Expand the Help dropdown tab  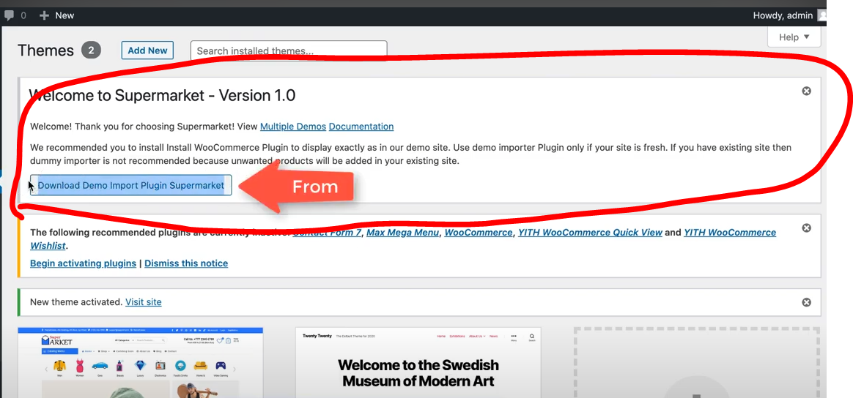point(794,37)
